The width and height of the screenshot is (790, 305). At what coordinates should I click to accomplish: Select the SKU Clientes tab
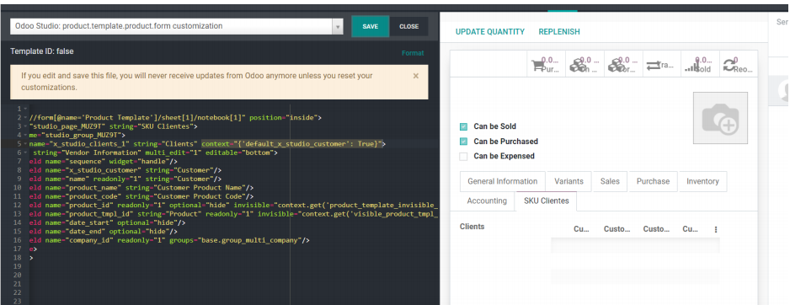point(546,201)
